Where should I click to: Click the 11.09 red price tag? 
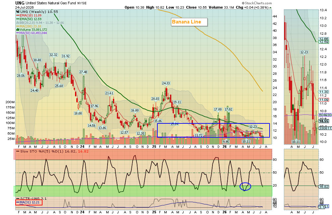pos(324,100)
